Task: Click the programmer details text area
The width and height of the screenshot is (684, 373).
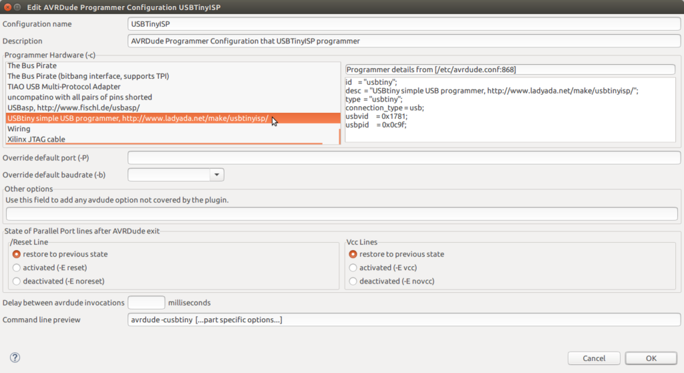Action: (x=510, y=110)
